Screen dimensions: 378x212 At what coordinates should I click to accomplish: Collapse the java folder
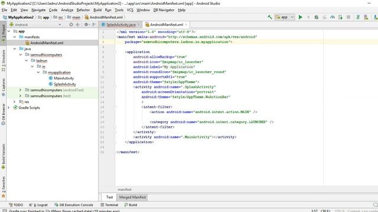15,49
